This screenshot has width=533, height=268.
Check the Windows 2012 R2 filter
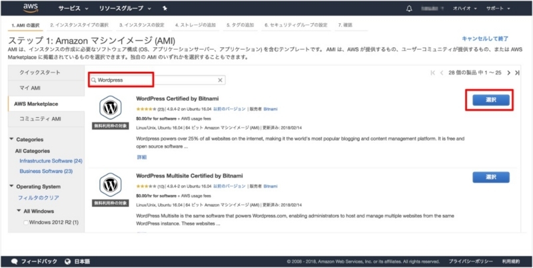26,223
